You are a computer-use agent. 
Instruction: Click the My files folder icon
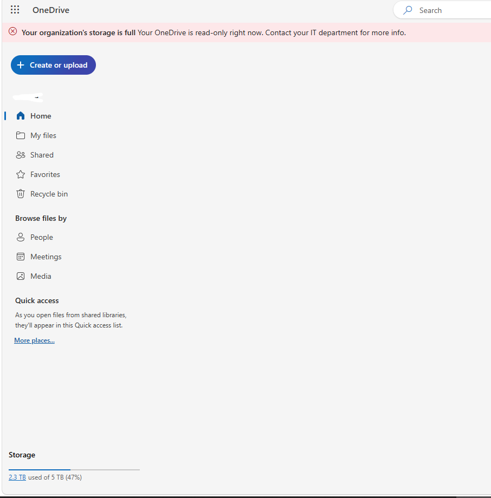(21, 136)
